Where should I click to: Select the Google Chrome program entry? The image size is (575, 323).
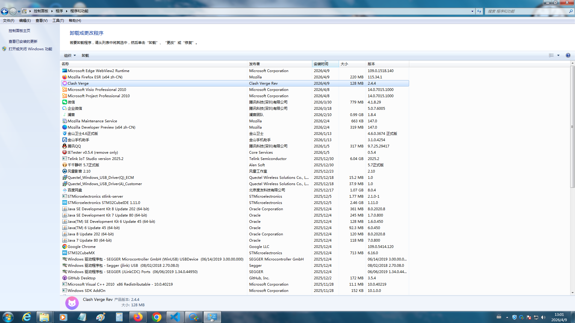(81, 246)
